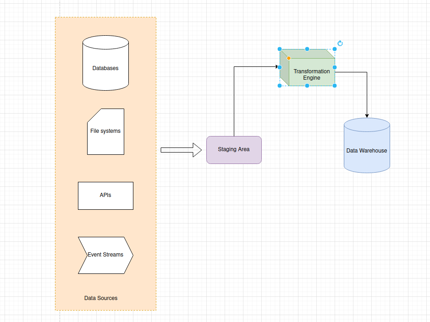
Task: Click the top-middle resize handle of the selection
Action: pyautogui.click(x=307, y=49)
